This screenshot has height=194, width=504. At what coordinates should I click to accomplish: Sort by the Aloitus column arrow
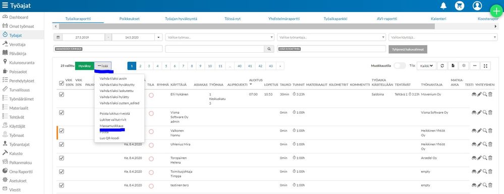(x=251, y=84)
